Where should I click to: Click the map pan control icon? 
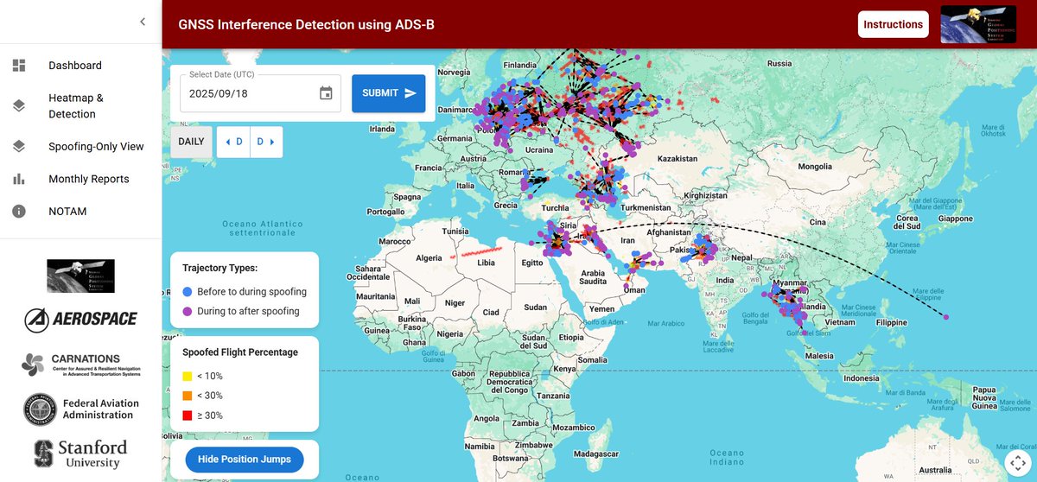pos(1016,461)
